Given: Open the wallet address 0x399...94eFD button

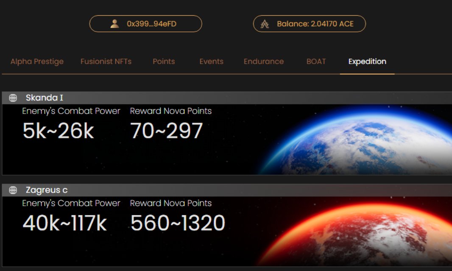Looking at the screenshot, I should 145,24.
